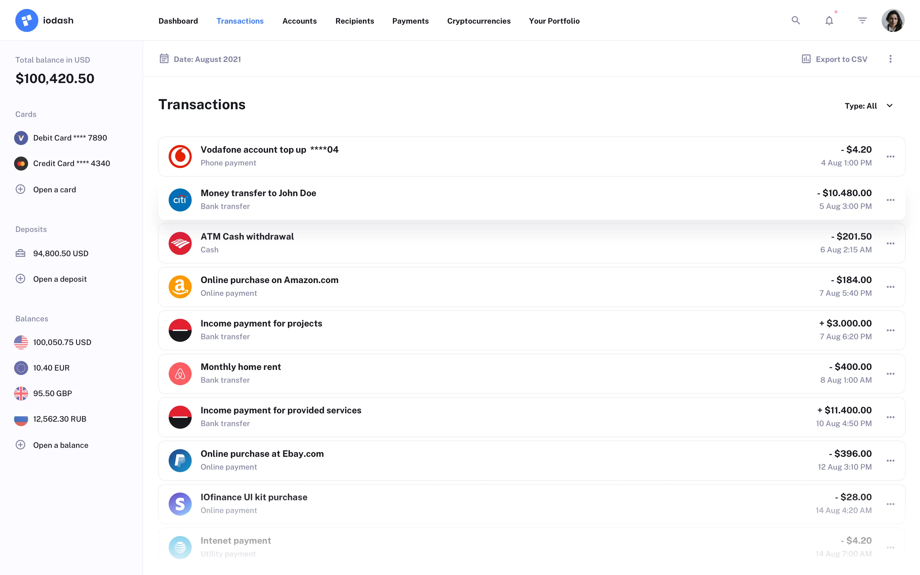Click the PayPal icon on Ebay.com purchase
This screenshot has height=575, width=920.
(180, 460)
